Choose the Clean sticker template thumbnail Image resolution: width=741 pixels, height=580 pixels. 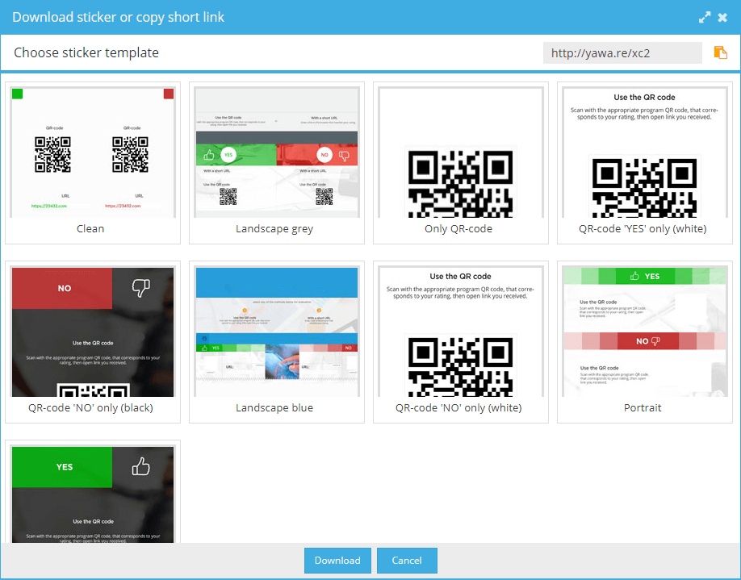[x=93, y=152]
